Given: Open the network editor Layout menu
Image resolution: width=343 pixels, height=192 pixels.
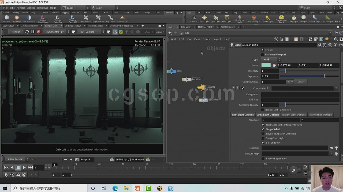Looking at the screenshot, I should pos(217,39).
